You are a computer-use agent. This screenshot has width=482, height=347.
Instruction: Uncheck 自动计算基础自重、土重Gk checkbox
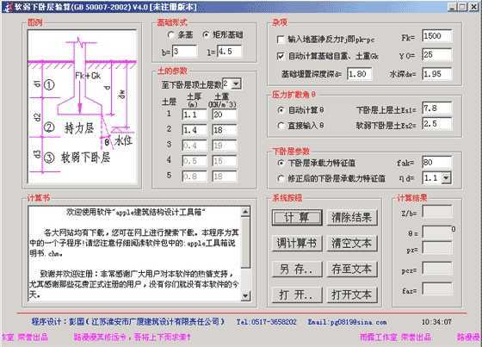tap(280, 56)
